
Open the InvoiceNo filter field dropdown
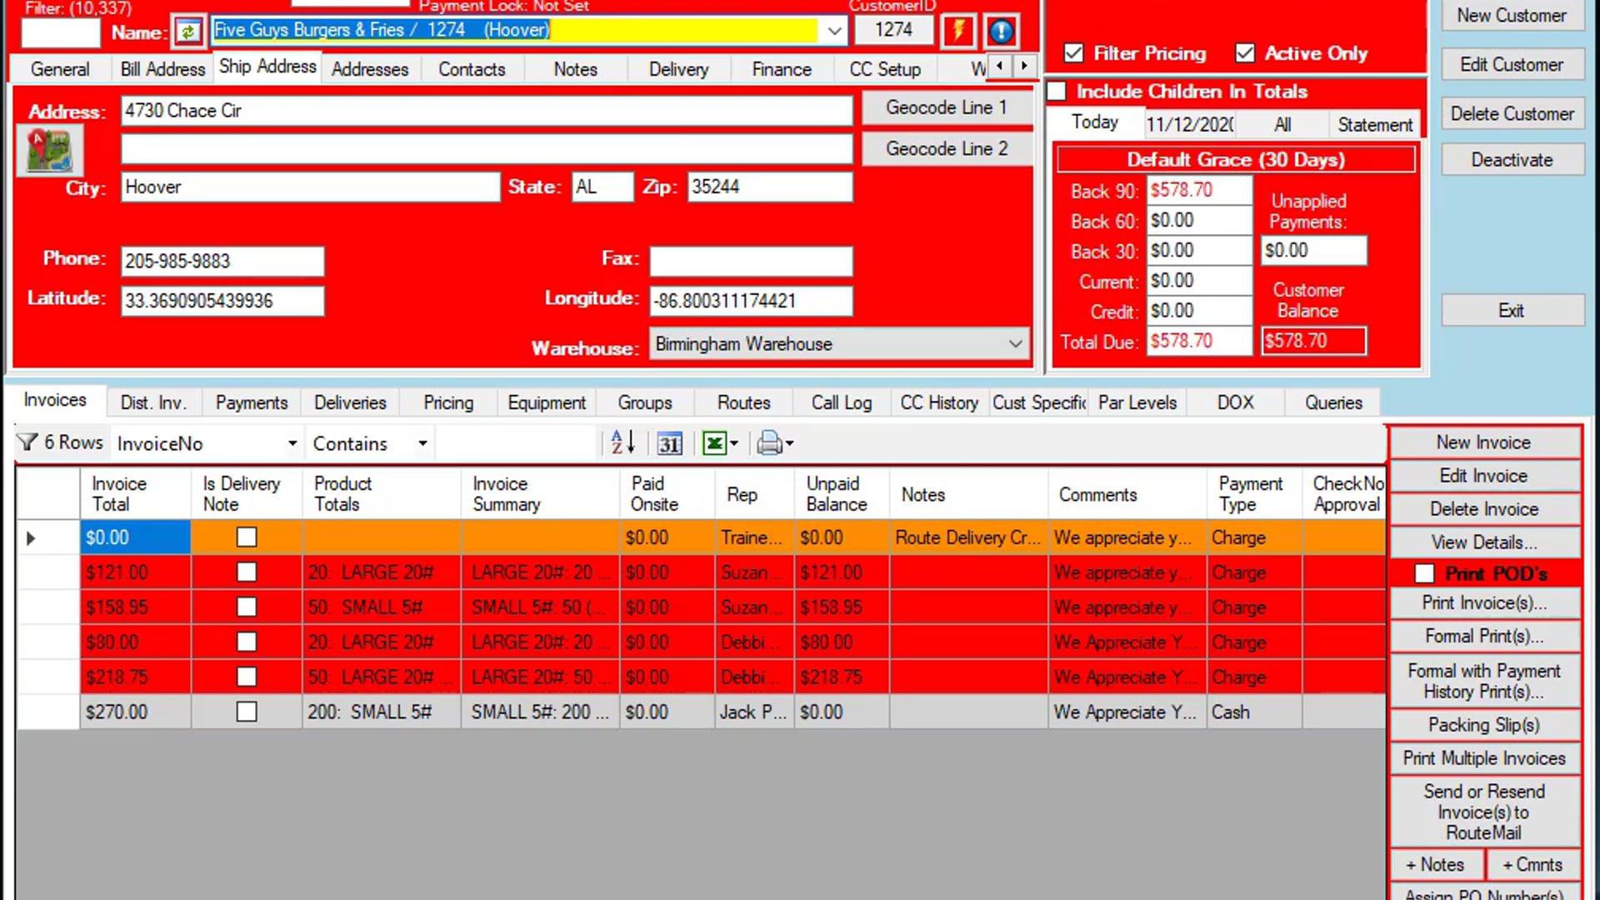coord(292,443)
